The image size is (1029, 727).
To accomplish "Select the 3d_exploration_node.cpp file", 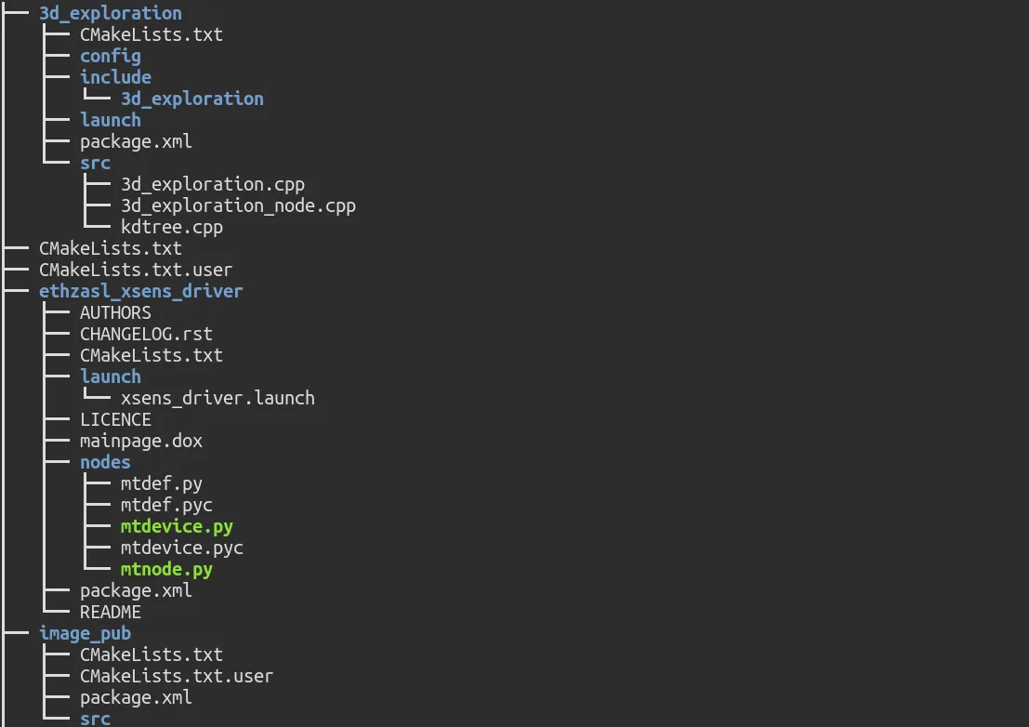I will (238, 205).
